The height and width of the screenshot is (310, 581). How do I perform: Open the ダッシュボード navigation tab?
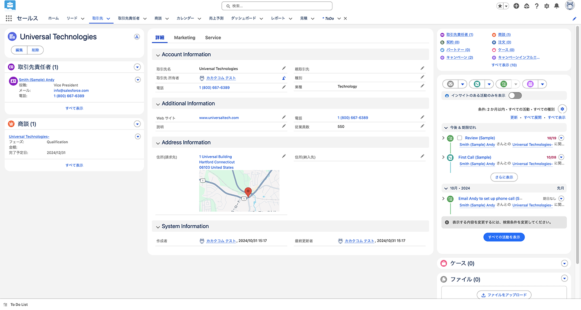pos(243,19)
